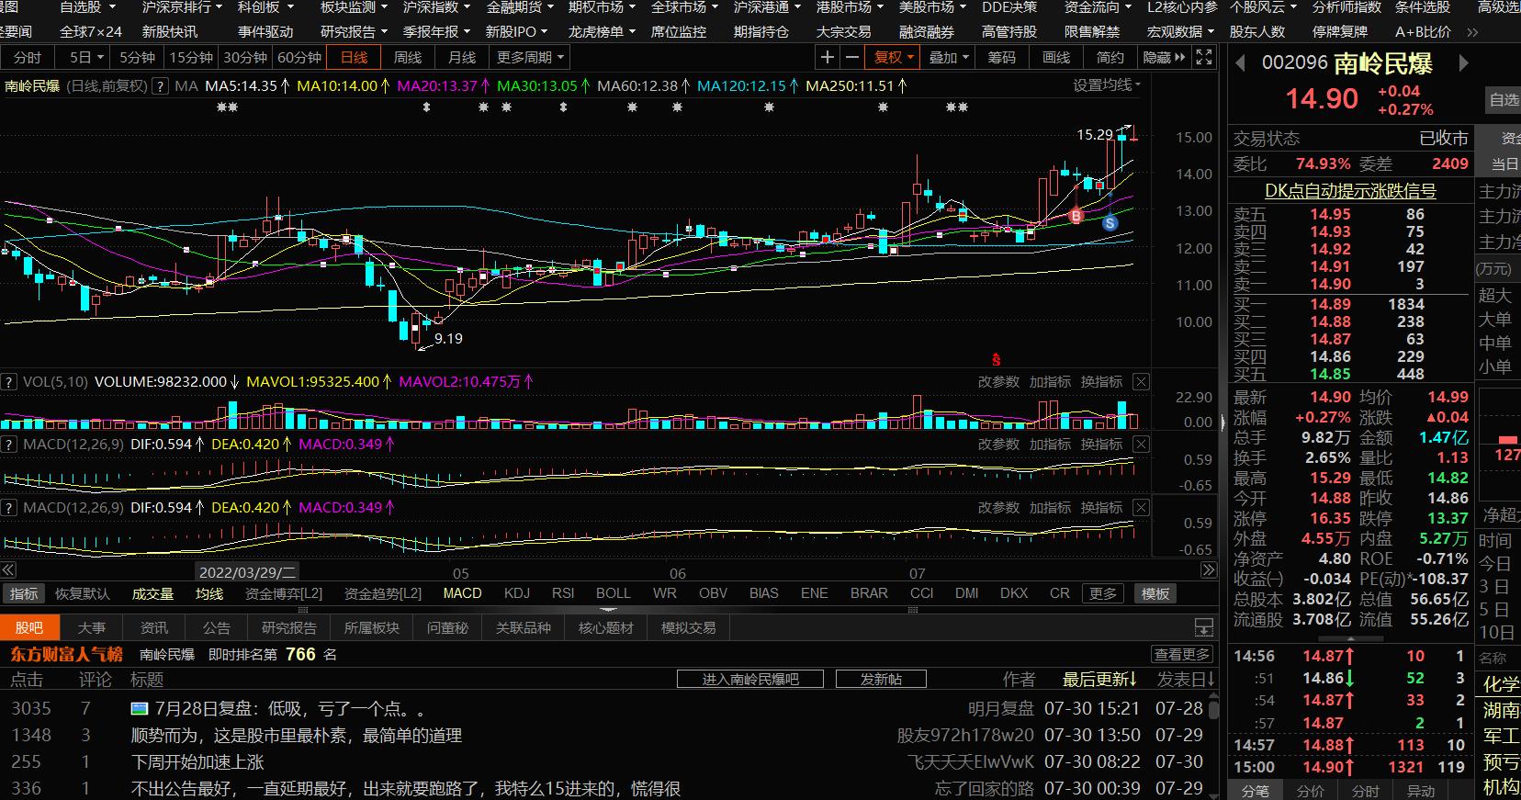Toggle 简约 simple mode
The image size is (1521, 800).
[1110, 57]
